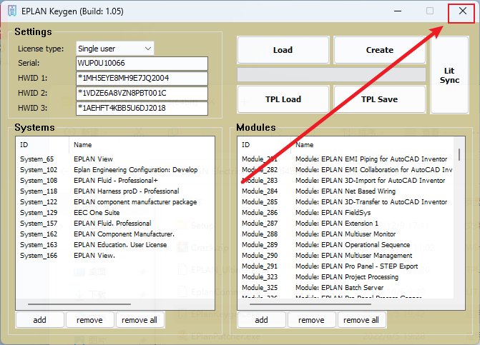Minimize the EPLAN Keygen window

coord(398,11)
